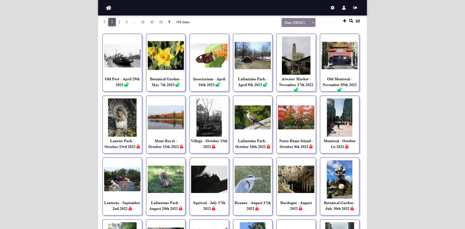Toggle unlock icon on Insectarium April 16th
Image resolution: width=465 pixels, height=229 pixels.
point(217,85)
